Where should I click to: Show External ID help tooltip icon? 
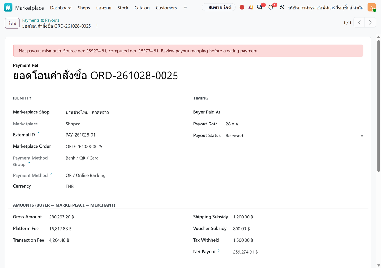38,133
